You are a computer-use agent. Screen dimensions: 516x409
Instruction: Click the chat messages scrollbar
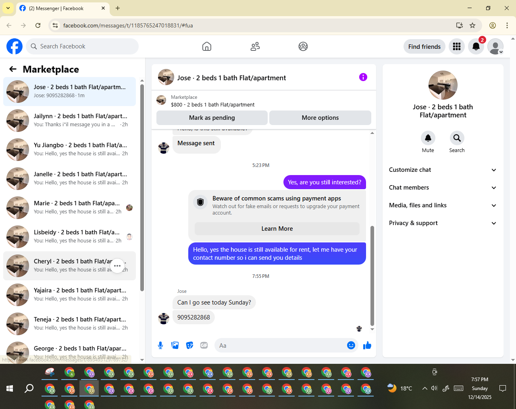pos(372,275)
